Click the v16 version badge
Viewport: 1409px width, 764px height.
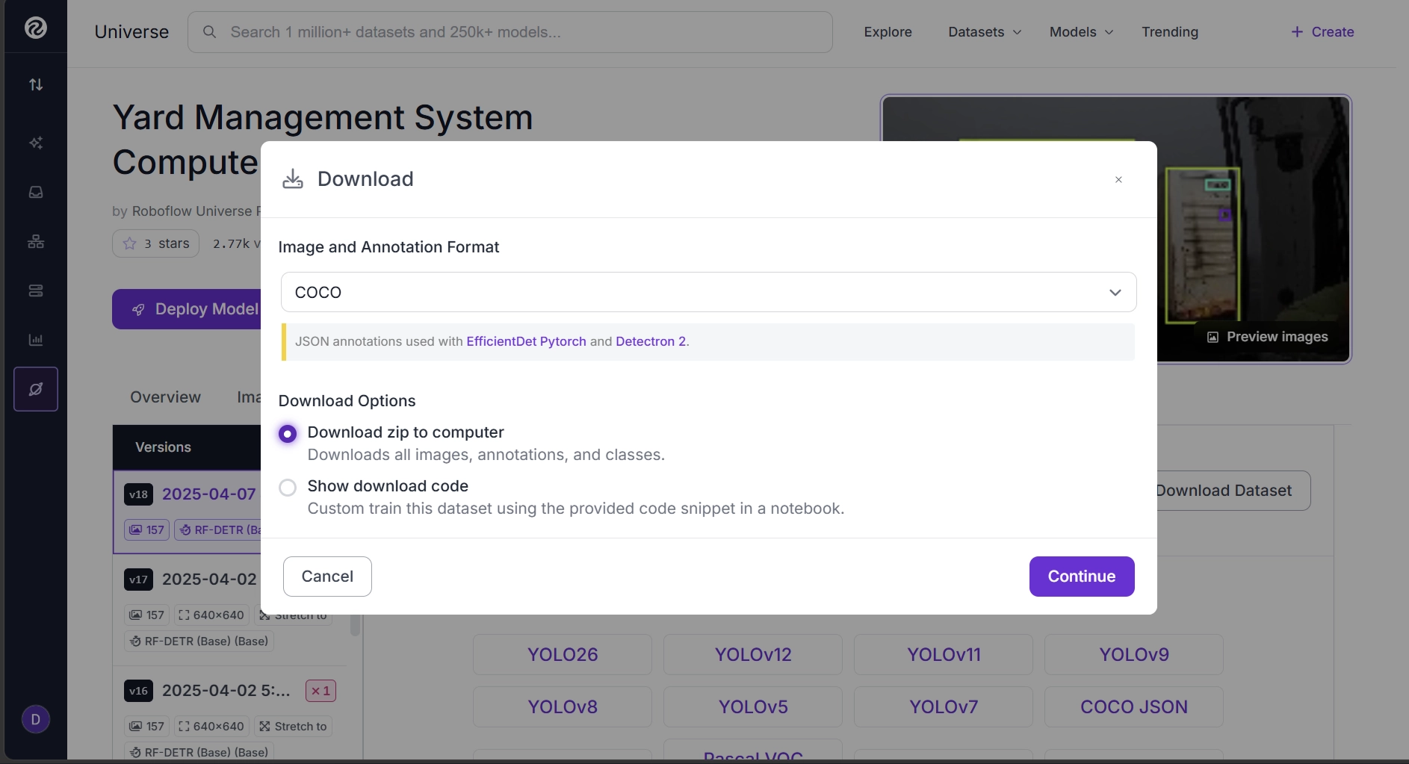(x=139, y=691)
